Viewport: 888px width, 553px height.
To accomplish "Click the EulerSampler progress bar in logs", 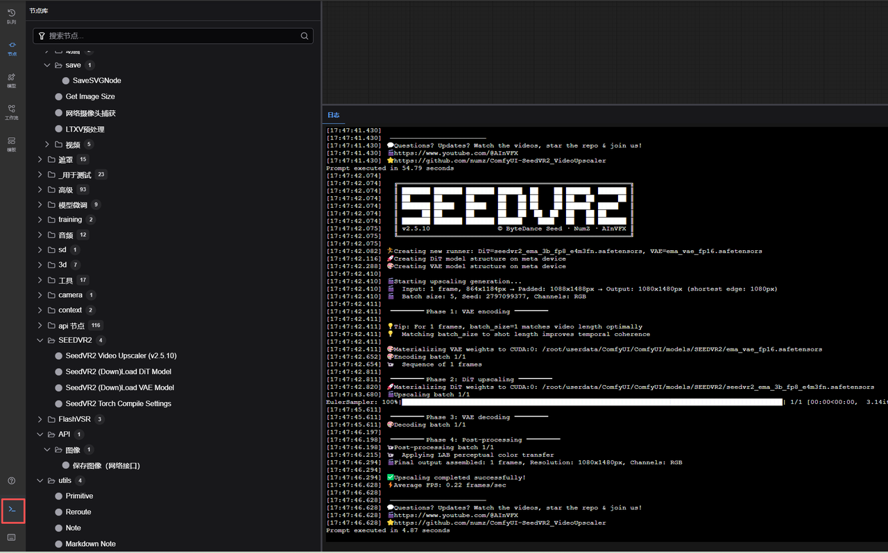I will (592, 402).
